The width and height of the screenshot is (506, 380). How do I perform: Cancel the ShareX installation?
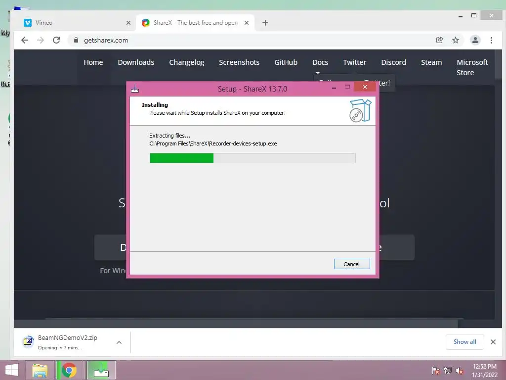coord(352,264)
